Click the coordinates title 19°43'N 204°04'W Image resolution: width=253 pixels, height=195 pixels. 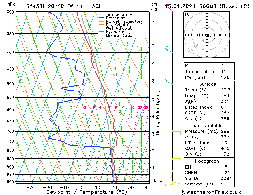click(x=48, y=6)
